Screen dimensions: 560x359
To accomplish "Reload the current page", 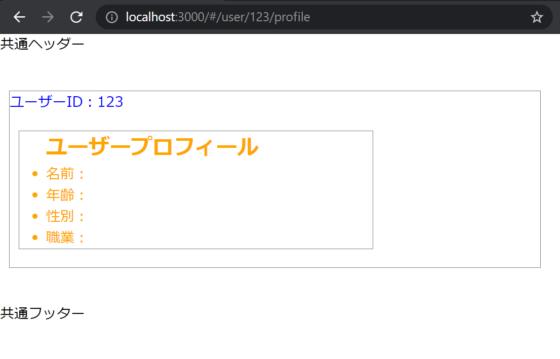I will click(x=76, y=17).
